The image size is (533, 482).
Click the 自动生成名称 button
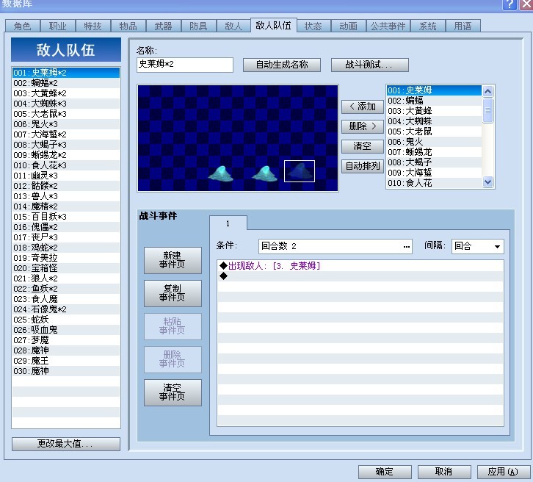tap(282, 65)
